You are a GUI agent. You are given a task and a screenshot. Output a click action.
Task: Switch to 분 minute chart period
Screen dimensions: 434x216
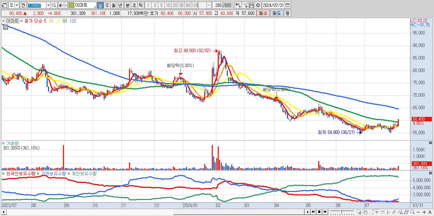click(127, 5)
